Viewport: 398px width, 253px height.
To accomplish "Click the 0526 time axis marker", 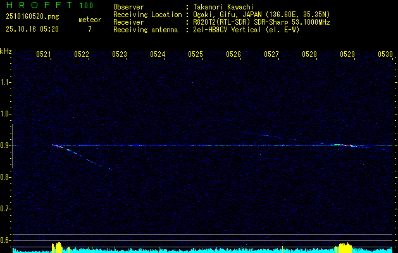I will (x=233, y=54).
